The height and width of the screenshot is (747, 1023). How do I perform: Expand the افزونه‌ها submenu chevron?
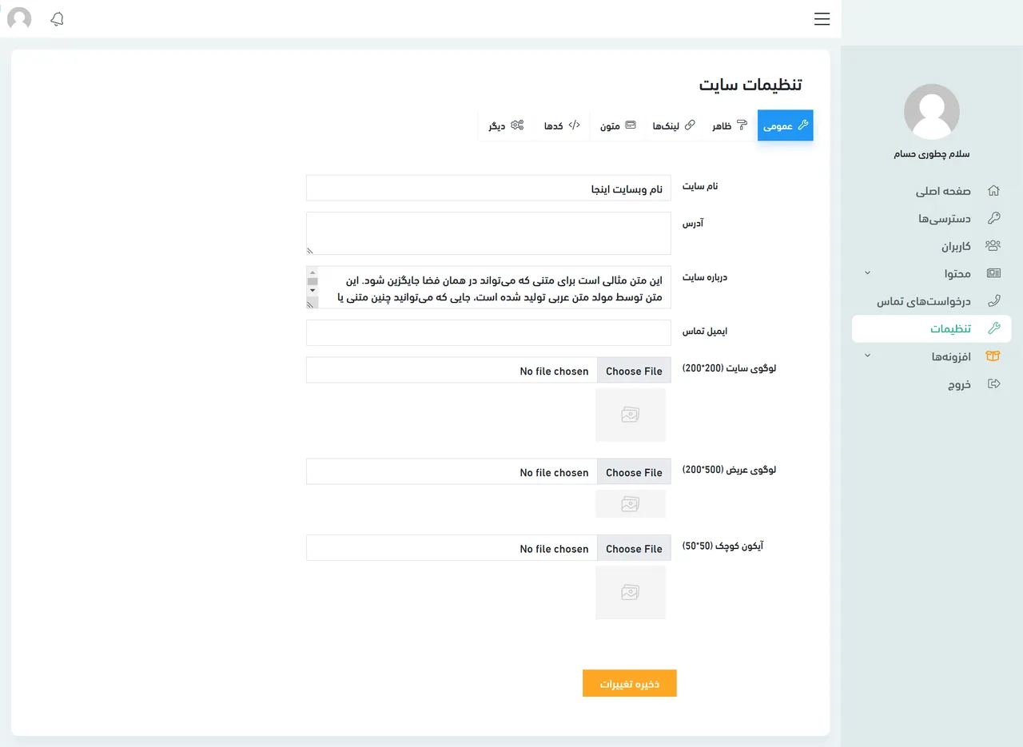(x=868, y=356)
